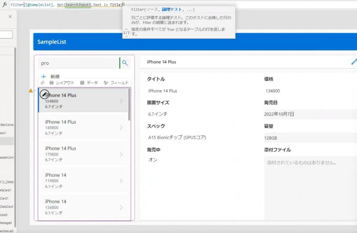Select the iPhone 14 Plus 179800 item

point(83,154)
